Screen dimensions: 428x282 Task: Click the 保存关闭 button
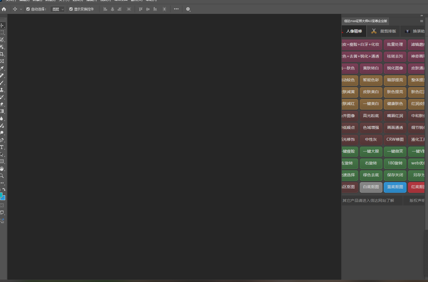(395, 175)
